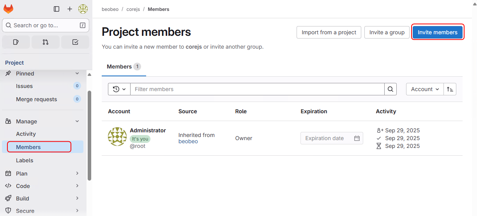Open recent searches history dropdown
This screenshot has height=216, width=477.
pyautogui.click(x=119, y=89)
